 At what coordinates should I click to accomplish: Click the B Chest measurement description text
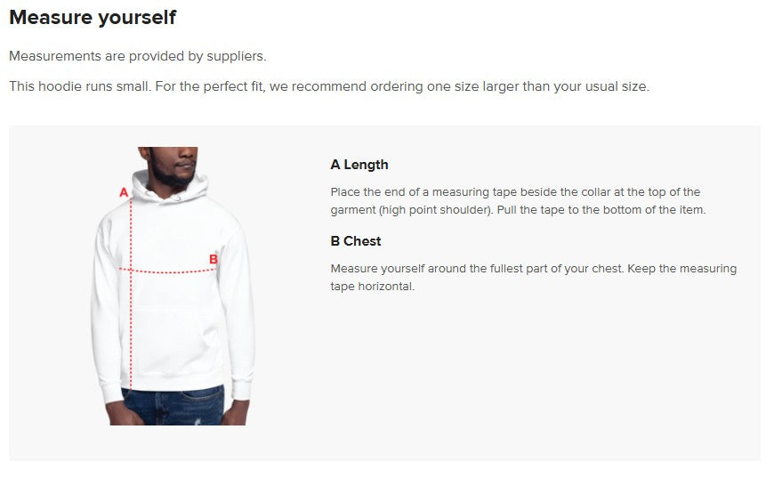pyautogui.click(x=533, y=278)
